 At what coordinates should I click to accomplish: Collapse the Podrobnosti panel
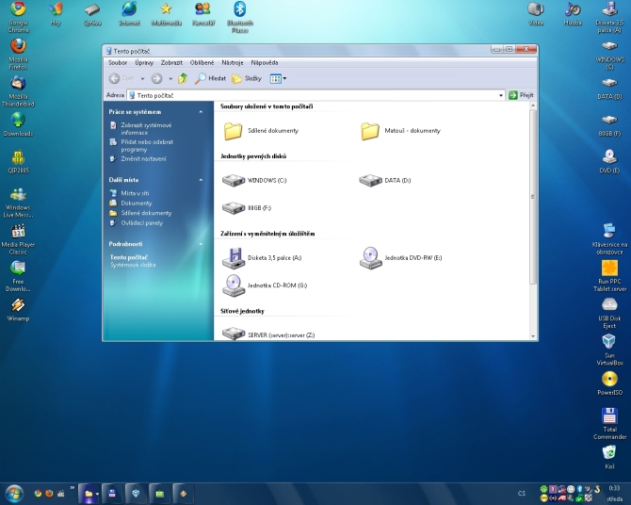[x=200, y=244]
